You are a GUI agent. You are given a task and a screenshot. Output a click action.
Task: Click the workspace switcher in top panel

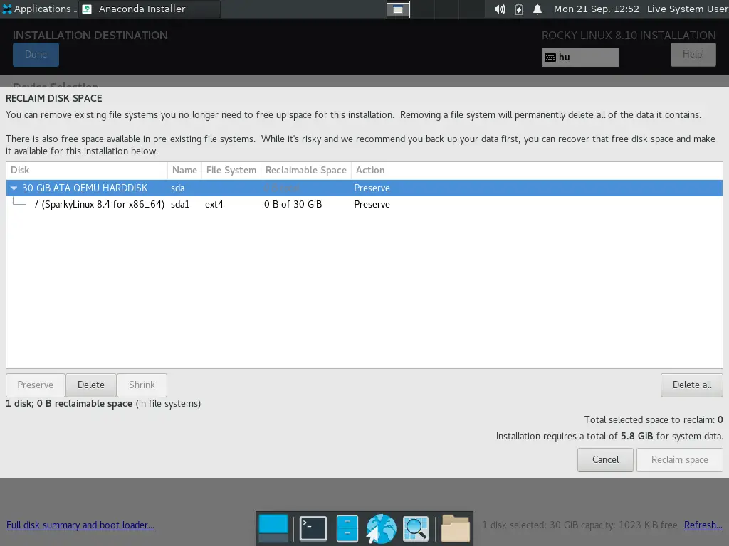[x=399, y=9]
